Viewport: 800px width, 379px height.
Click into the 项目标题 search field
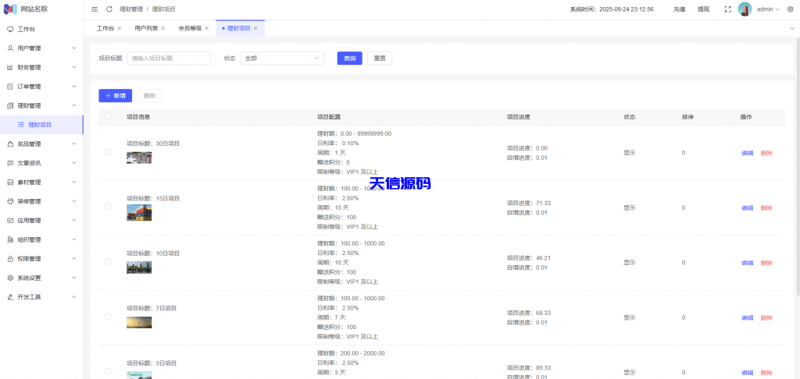(x=169, y=58)
